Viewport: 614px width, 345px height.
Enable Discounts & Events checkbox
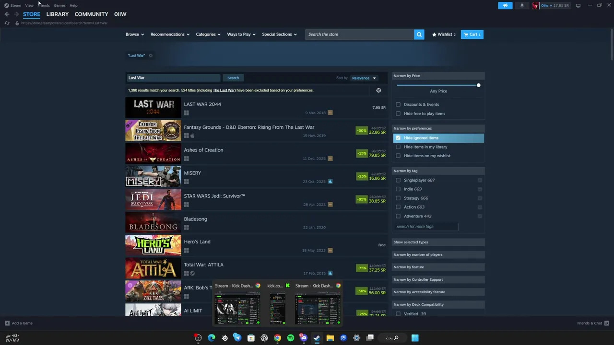[398, 104]
